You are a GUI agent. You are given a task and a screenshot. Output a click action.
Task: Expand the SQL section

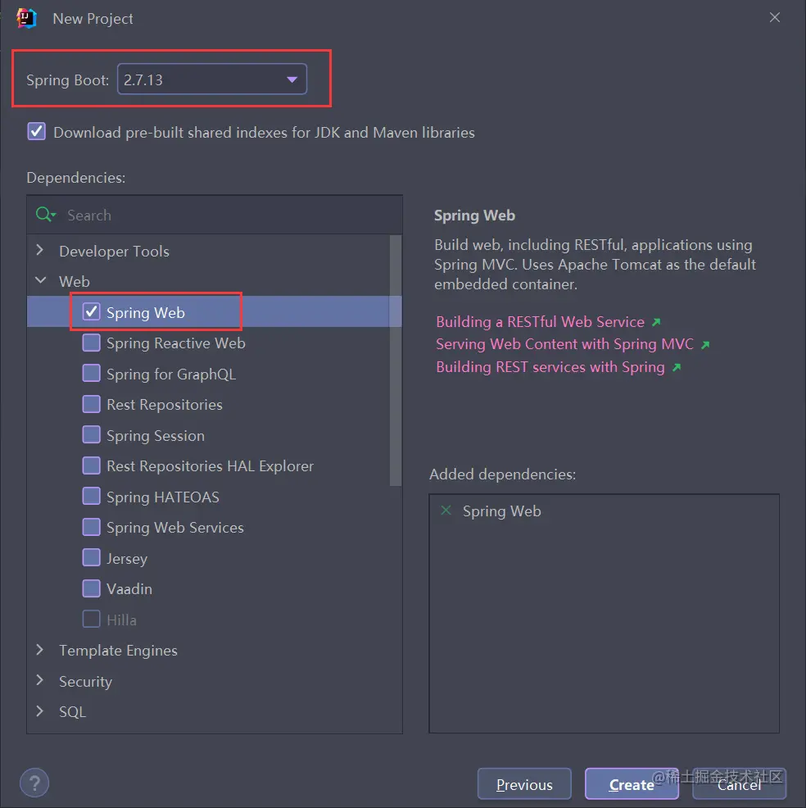click(38, 711)
